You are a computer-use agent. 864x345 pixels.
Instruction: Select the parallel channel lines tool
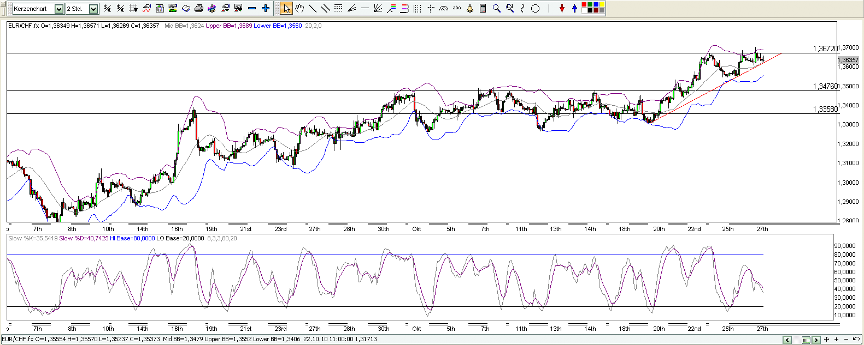click(x=325, y=8)
